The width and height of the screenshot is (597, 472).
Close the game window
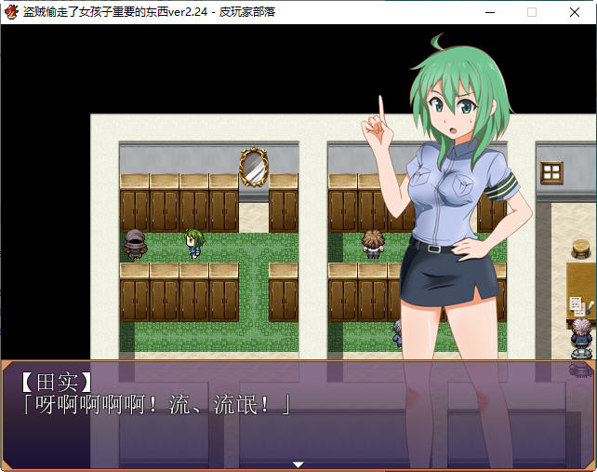(575, 12)
